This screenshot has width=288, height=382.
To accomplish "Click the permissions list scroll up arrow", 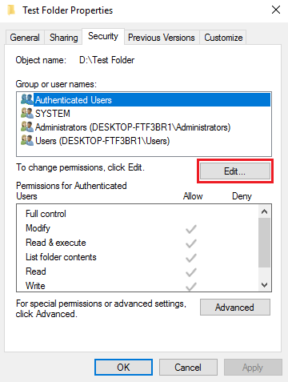I will (x=264, y=211).
